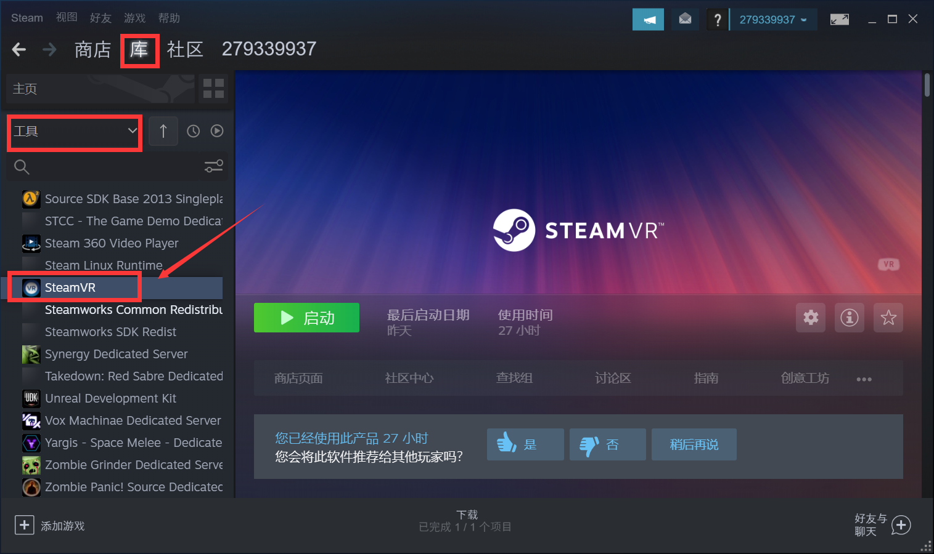Click the add game plus icon

pos(24,525)
